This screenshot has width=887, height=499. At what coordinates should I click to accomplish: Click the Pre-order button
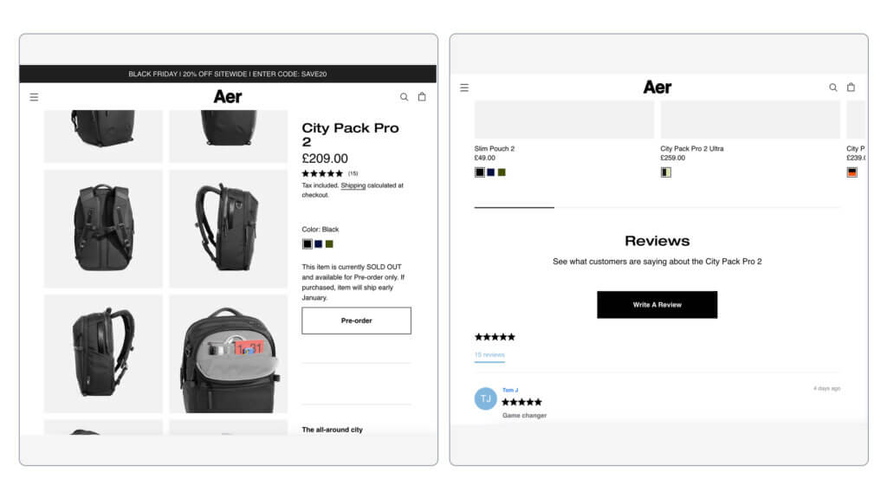[x=356, y=321]
